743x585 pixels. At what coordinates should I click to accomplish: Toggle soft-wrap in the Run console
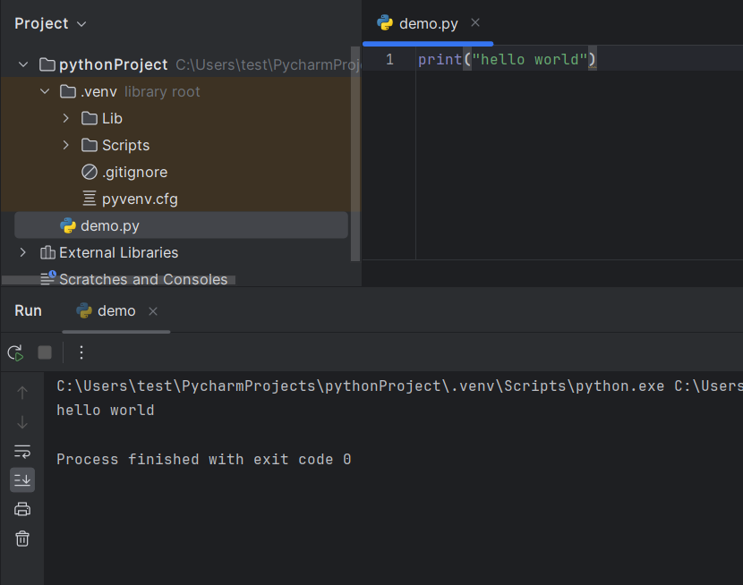click(x=22, y=451)
